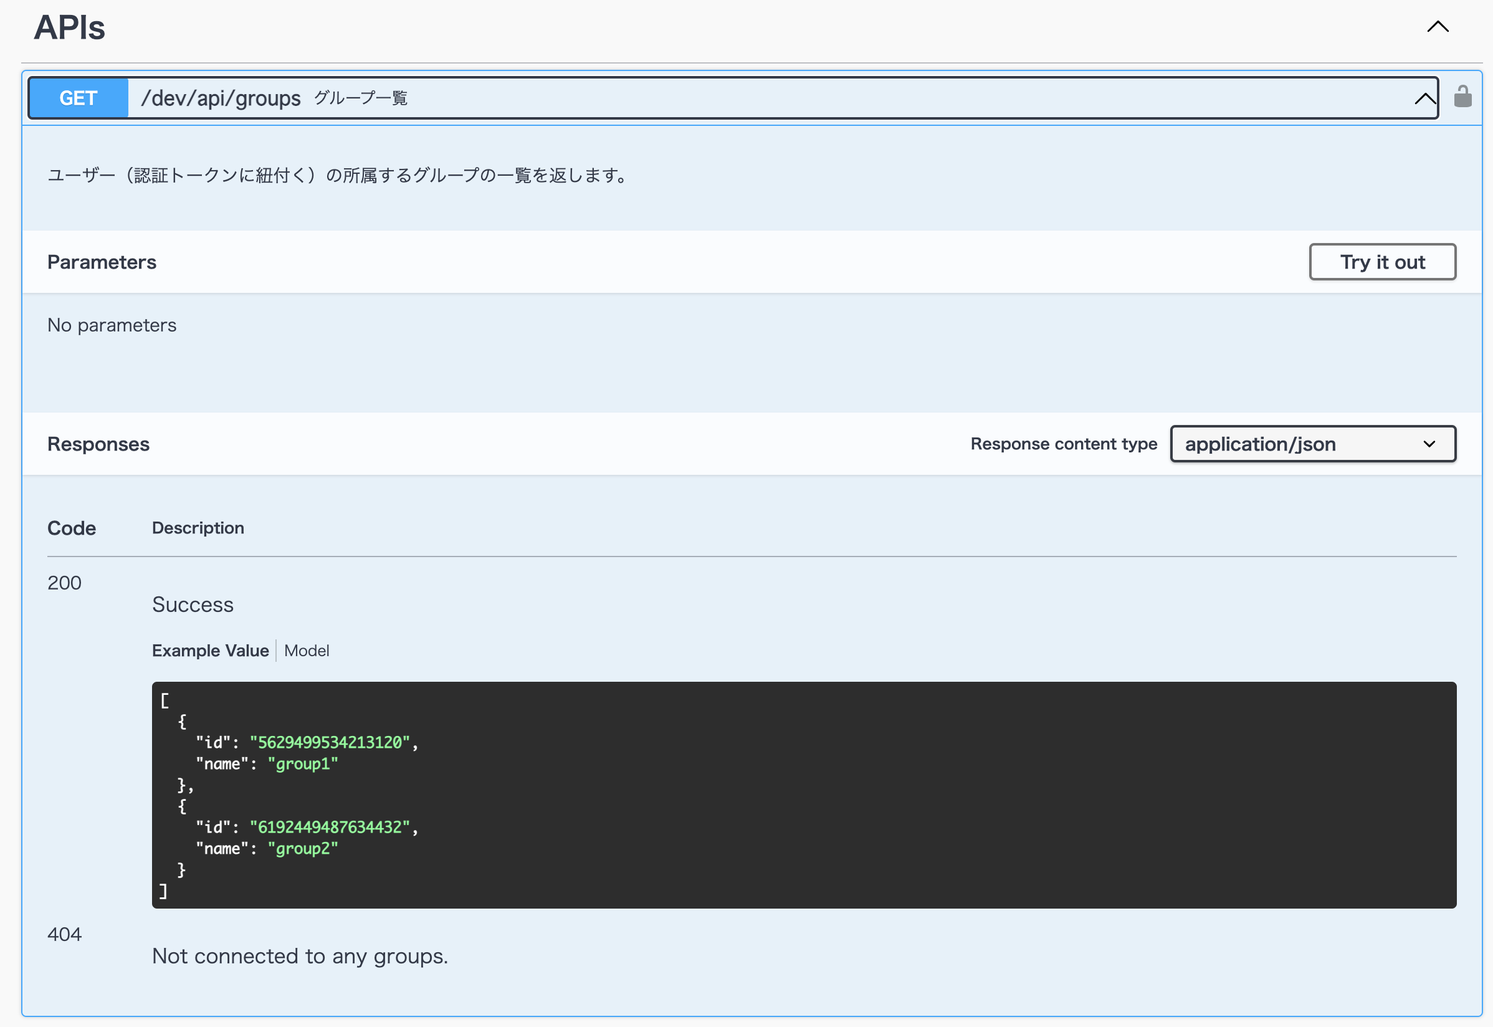Select the Example Value tab
This screenshot has height=1027, width=1493.
[x=211, y=651]
